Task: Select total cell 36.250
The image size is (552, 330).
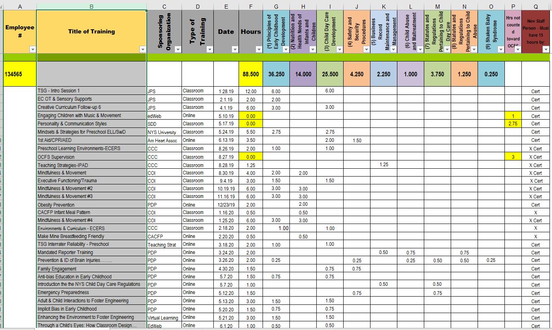Action: click(276, 74)
